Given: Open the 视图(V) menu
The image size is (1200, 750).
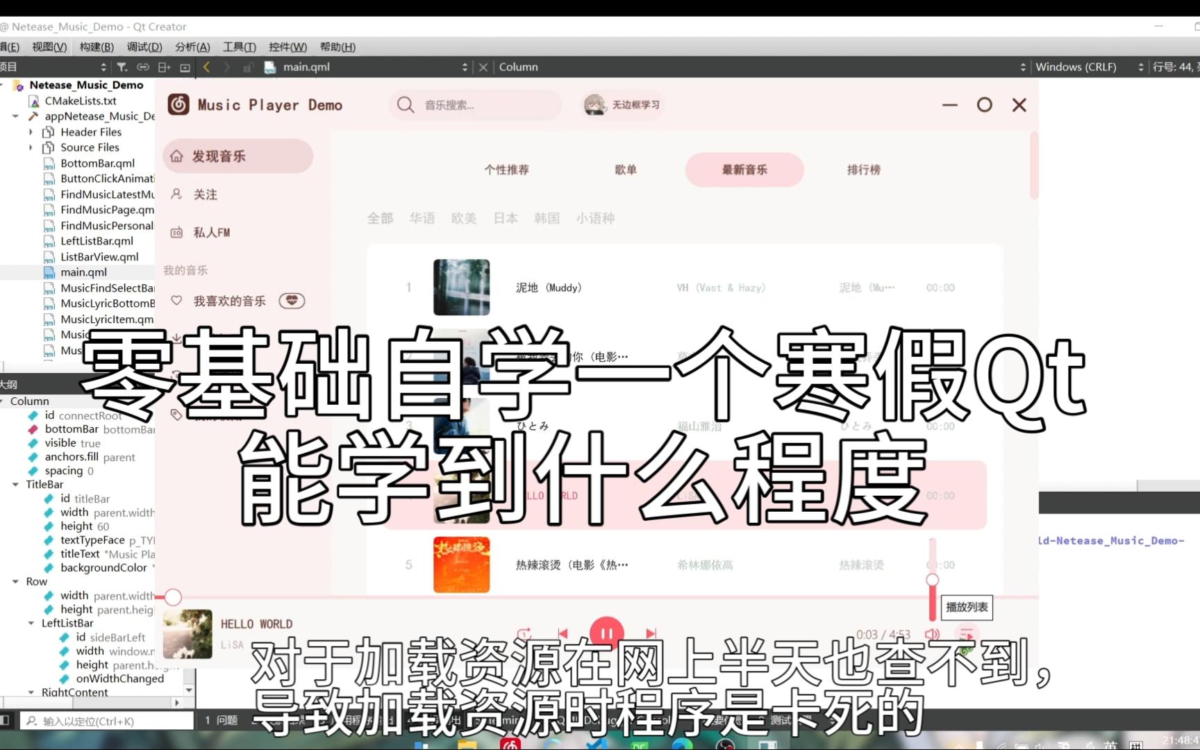Looking at the screenshot, I should 49,47.
